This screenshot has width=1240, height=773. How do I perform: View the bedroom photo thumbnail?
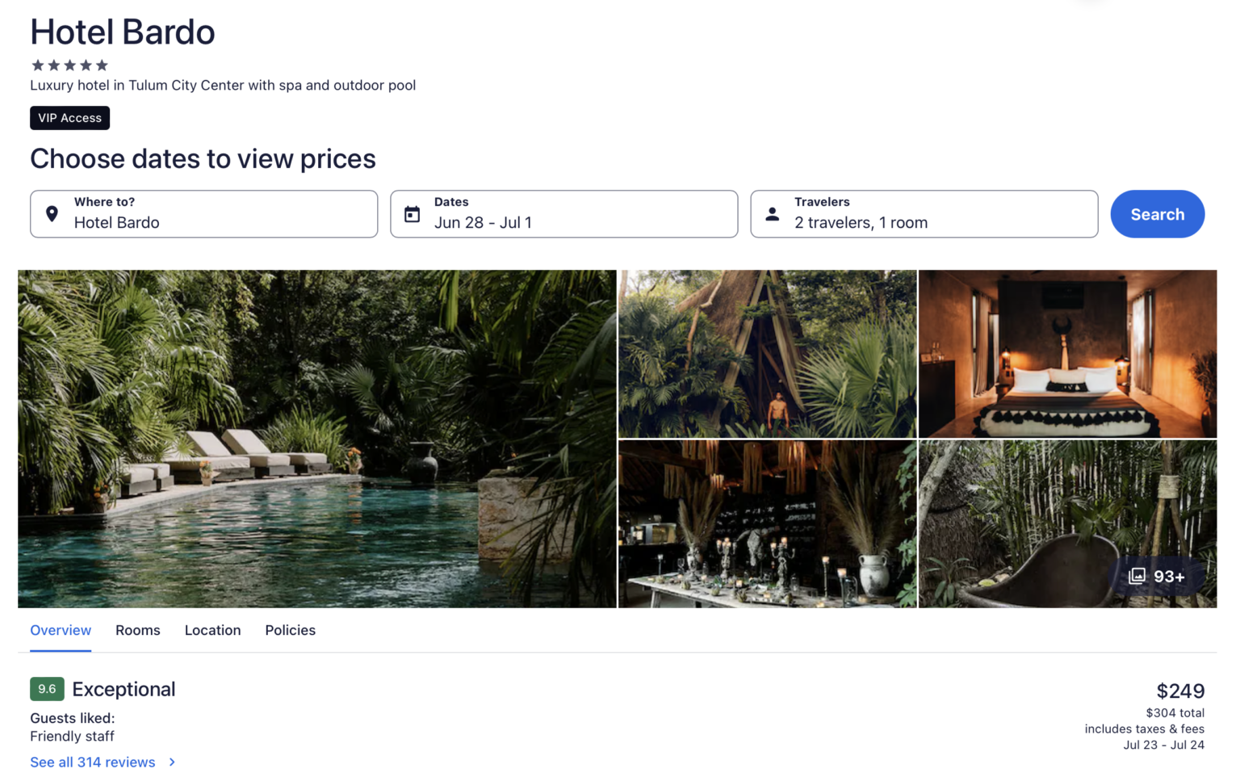tap(1067, 354)
